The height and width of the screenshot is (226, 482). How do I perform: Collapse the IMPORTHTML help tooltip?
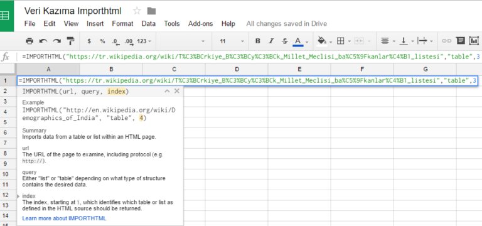point(167,91)
